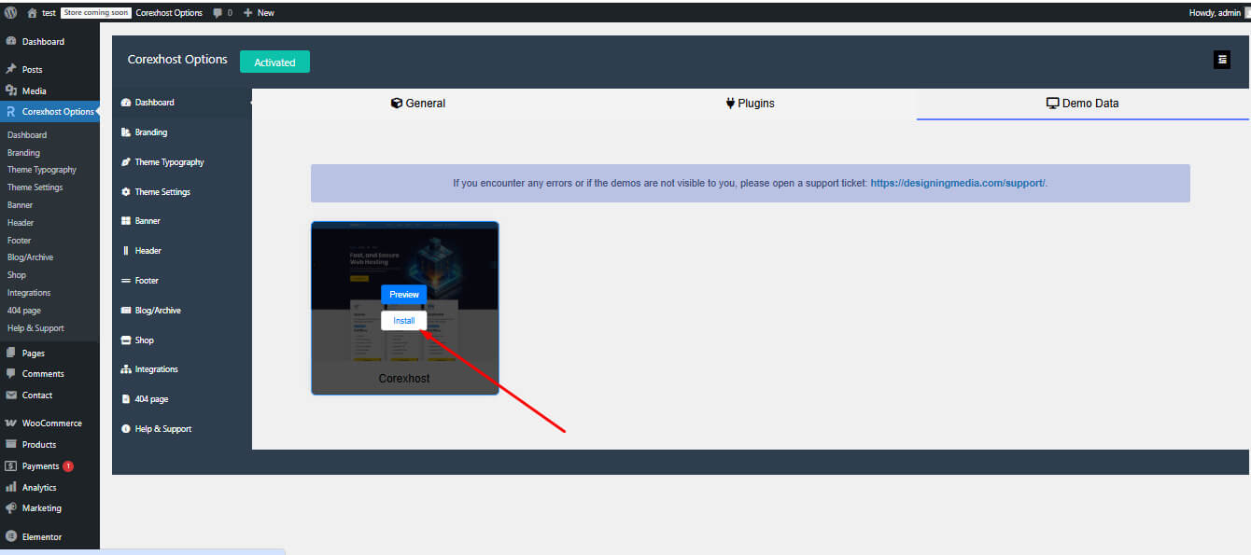Click the Corexhost demo thumbnail title

pos(404,379)
